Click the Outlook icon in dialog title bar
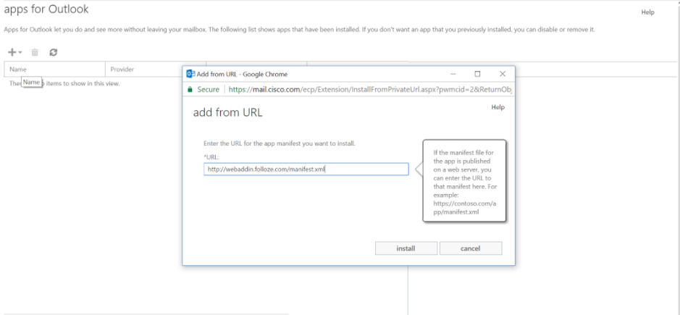Image resolution: width=680 pixels, height=315 pixels. [190, 74]
